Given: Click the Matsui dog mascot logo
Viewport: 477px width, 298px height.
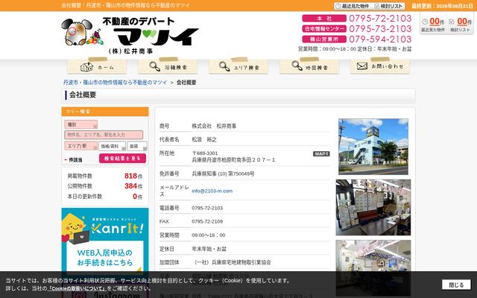Looking at the screenshot, I should point(82,33).
